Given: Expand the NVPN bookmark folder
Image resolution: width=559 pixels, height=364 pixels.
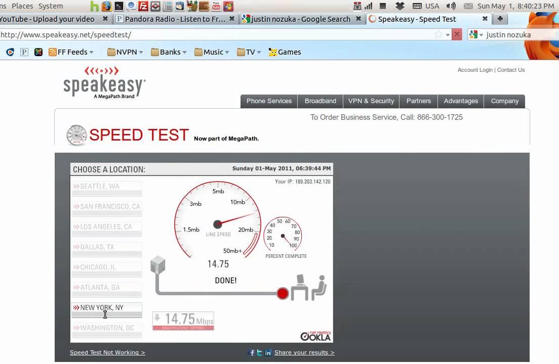Looking at the screenshot, I should tap(125, 52).
